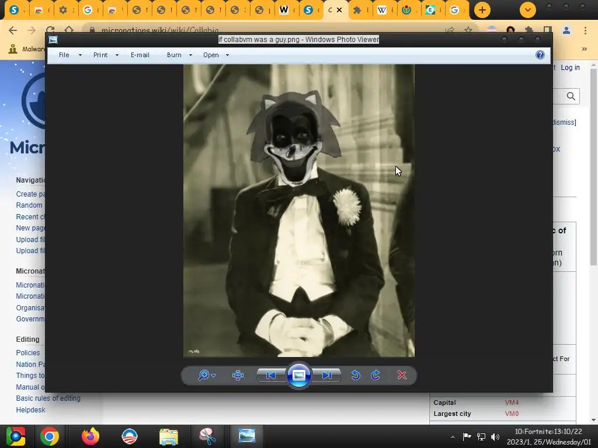Viewport: 598px width, 448px height.
Task: Go to the next photo
Action: (327, 375)
